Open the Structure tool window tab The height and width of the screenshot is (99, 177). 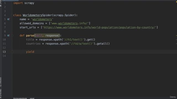pos(1,82)
